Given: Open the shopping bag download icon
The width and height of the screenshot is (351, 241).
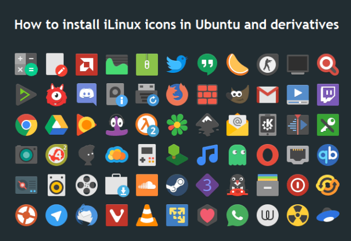Looking at the screenshot, I should 117,185.
